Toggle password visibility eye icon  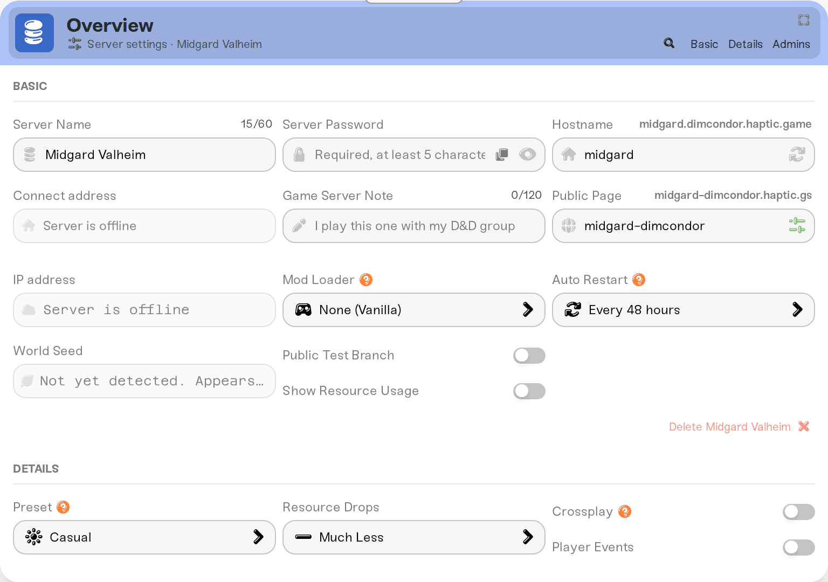click(x=527, y=155)
